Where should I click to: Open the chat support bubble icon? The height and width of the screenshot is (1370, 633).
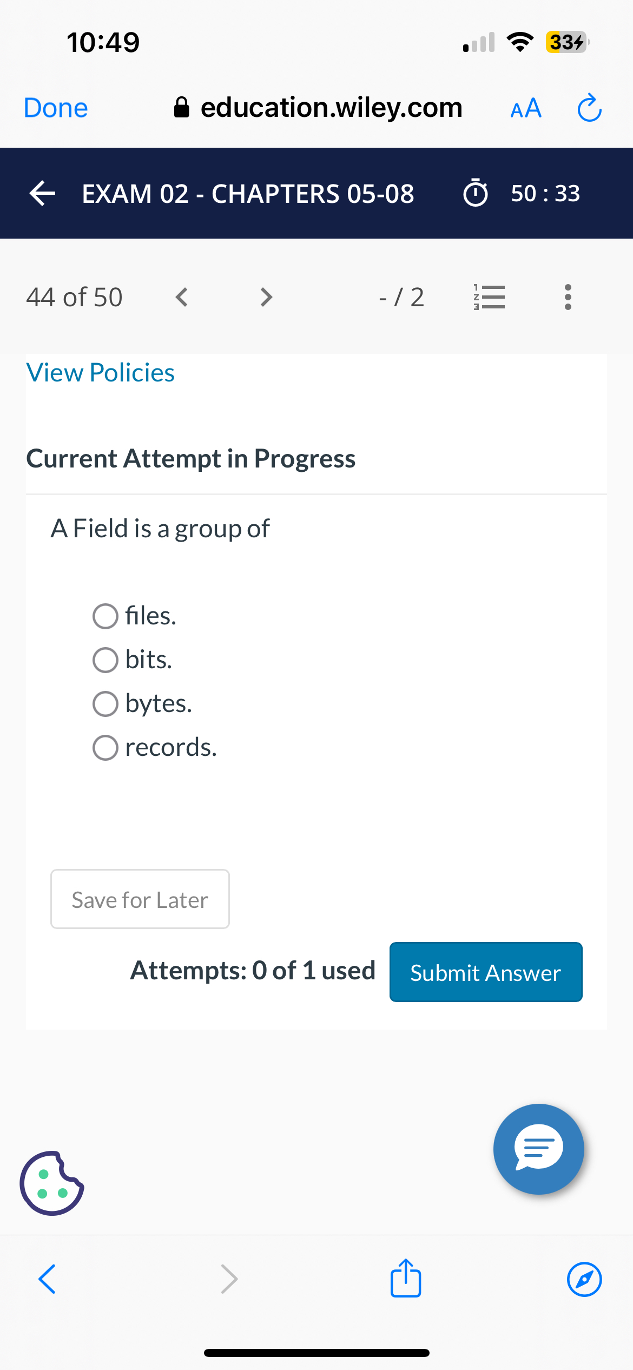538,1148
